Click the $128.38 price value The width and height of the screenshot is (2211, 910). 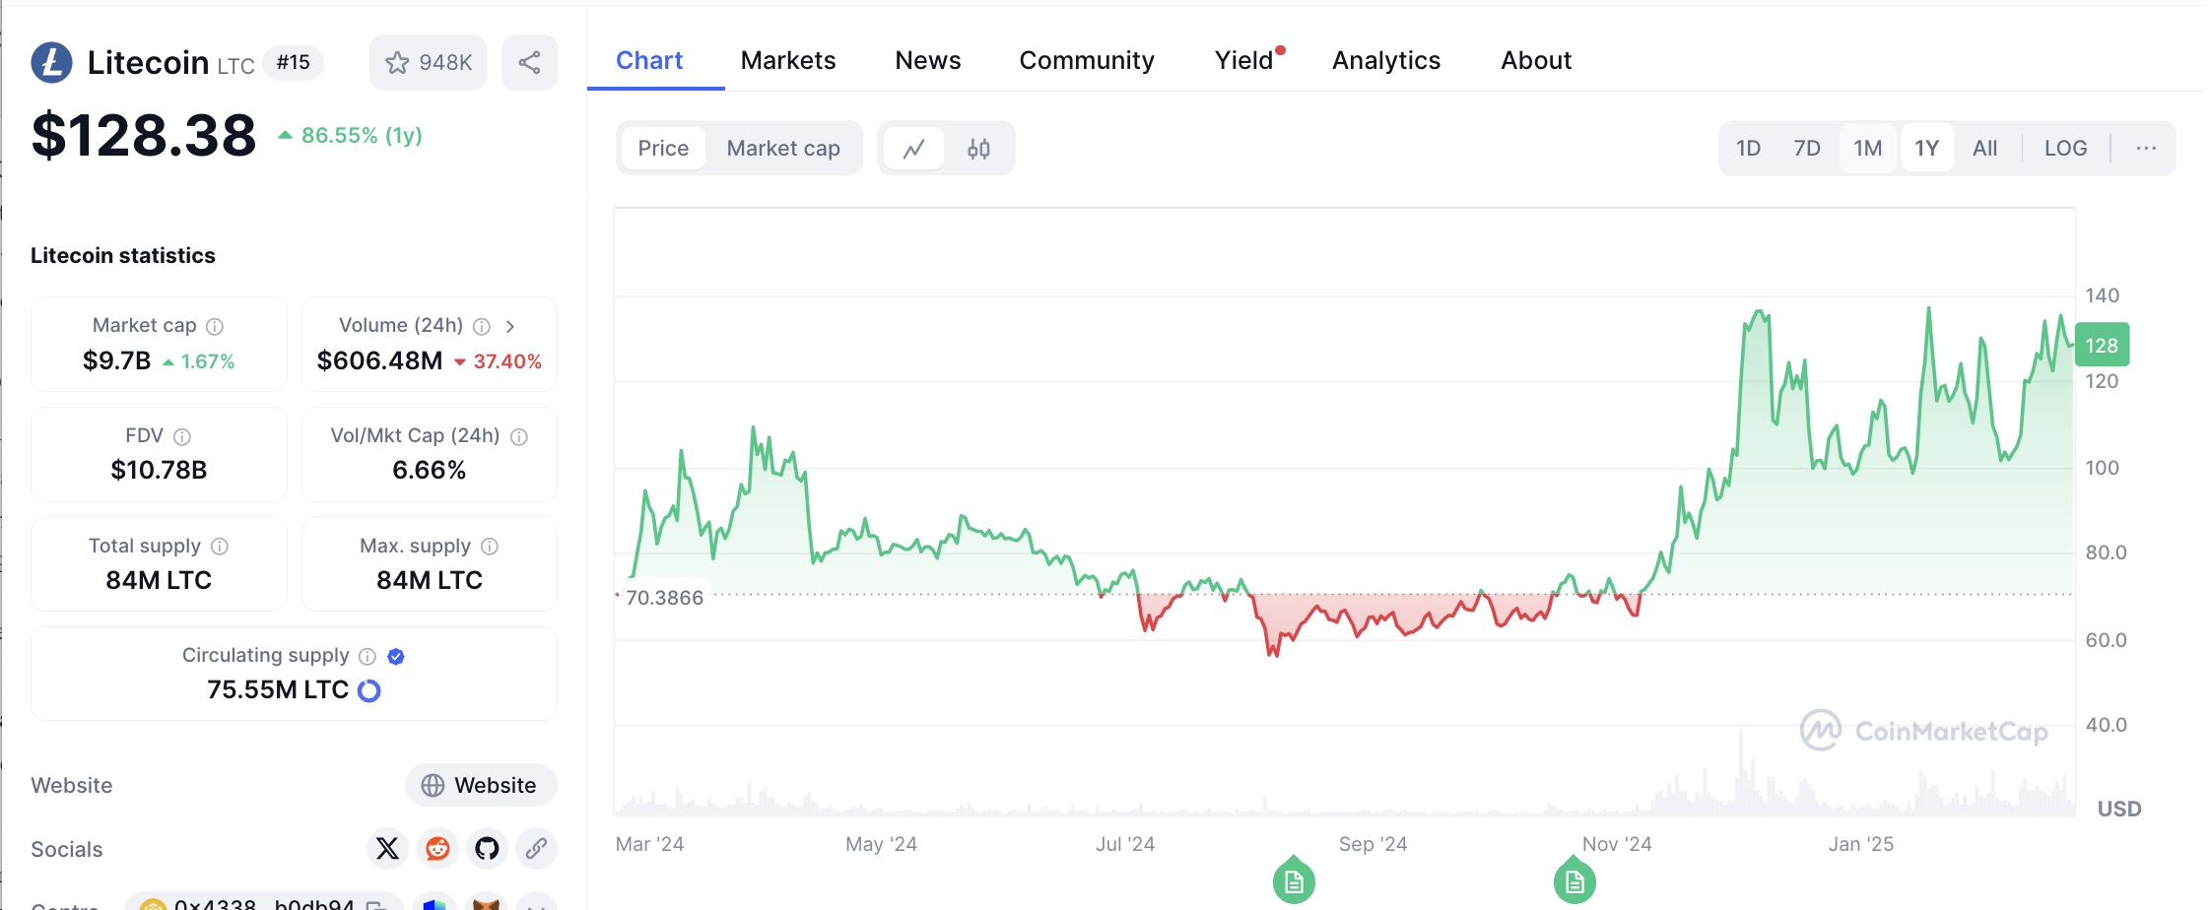click(144, 135)
